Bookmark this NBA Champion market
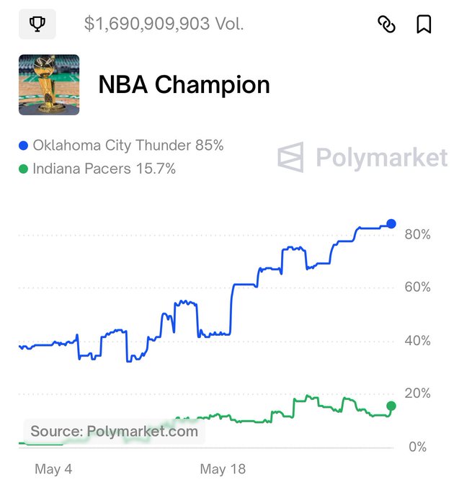 point(424,24)
